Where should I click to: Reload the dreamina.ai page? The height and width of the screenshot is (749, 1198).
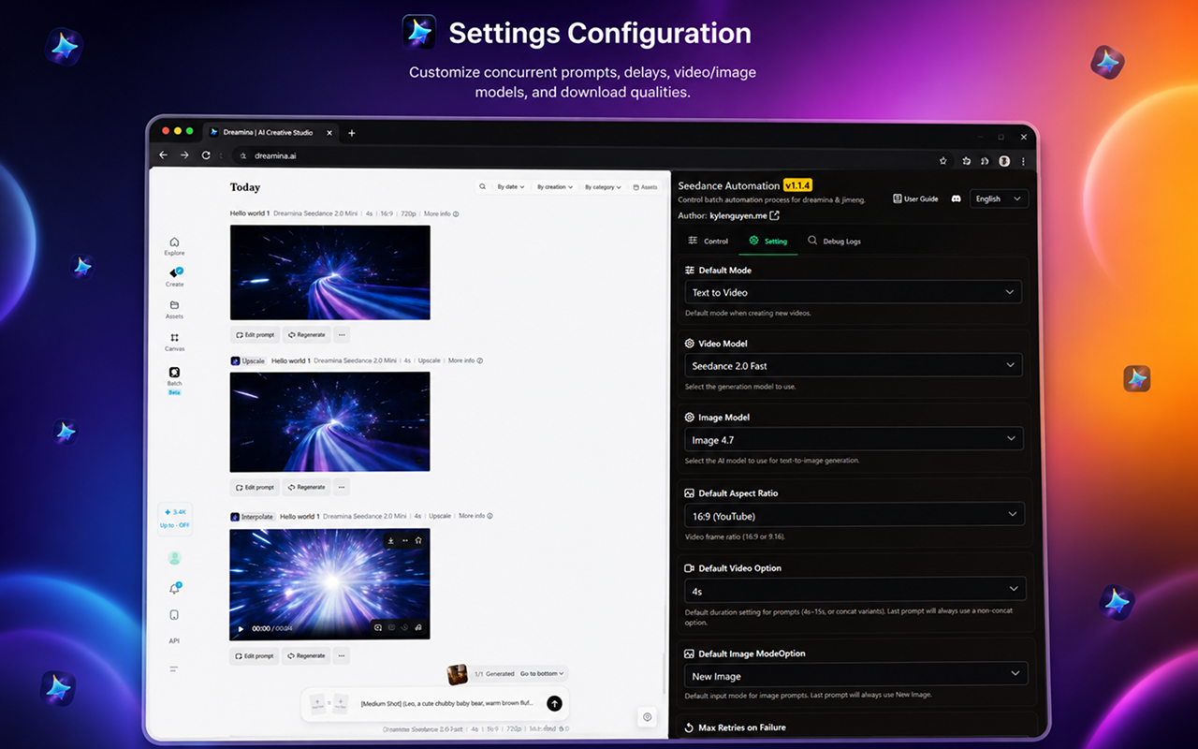[206, 155]
